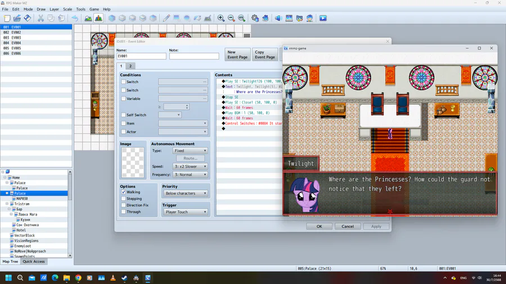Select EV003 in the event list

36,38
